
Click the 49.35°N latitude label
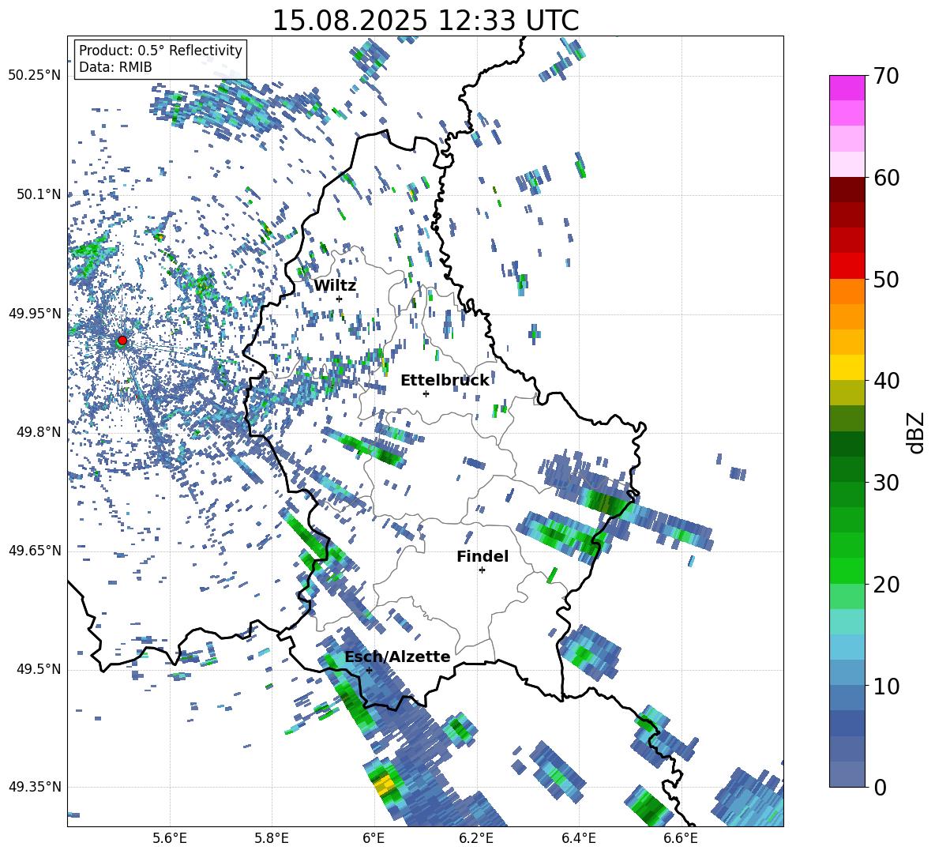coord(35,787)
